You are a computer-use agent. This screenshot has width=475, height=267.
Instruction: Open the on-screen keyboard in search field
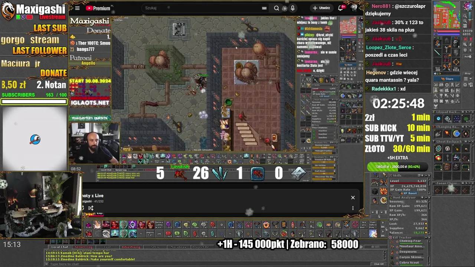point(264,8)
